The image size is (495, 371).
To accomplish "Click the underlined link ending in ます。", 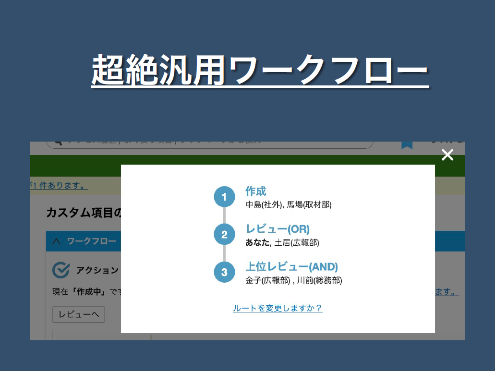I will tap(447, 291).
